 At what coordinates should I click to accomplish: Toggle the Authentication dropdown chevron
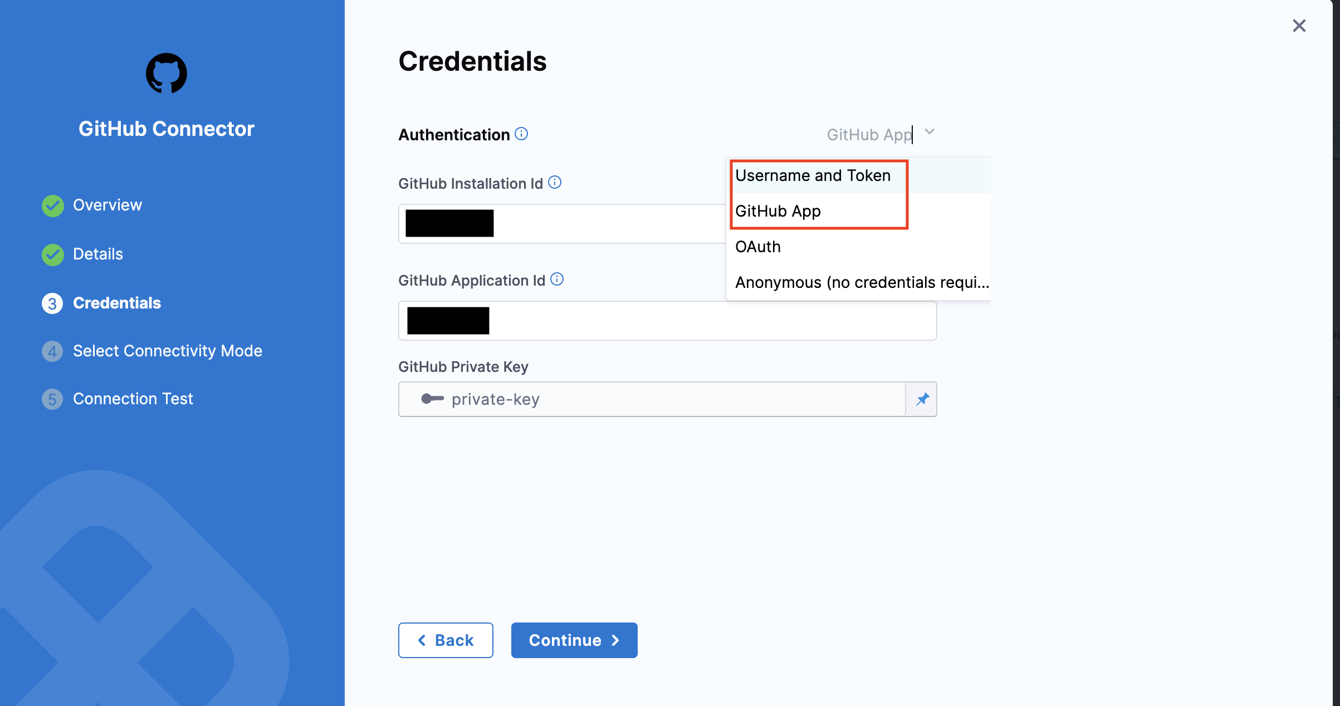[929, 133]
